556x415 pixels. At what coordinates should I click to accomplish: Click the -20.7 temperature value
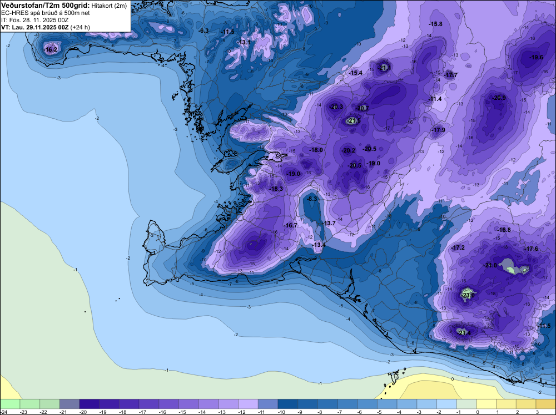pyautogui.click(x=362, y=108)
